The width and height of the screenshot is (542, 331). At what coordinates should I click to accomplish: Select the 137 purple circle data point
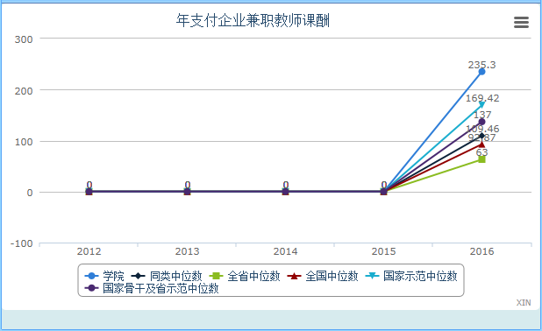pyautogui.click(x=481, y=122)
